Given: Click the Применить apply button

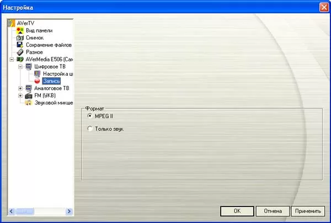Looking at the screenshot, I should tap(307, 211).
